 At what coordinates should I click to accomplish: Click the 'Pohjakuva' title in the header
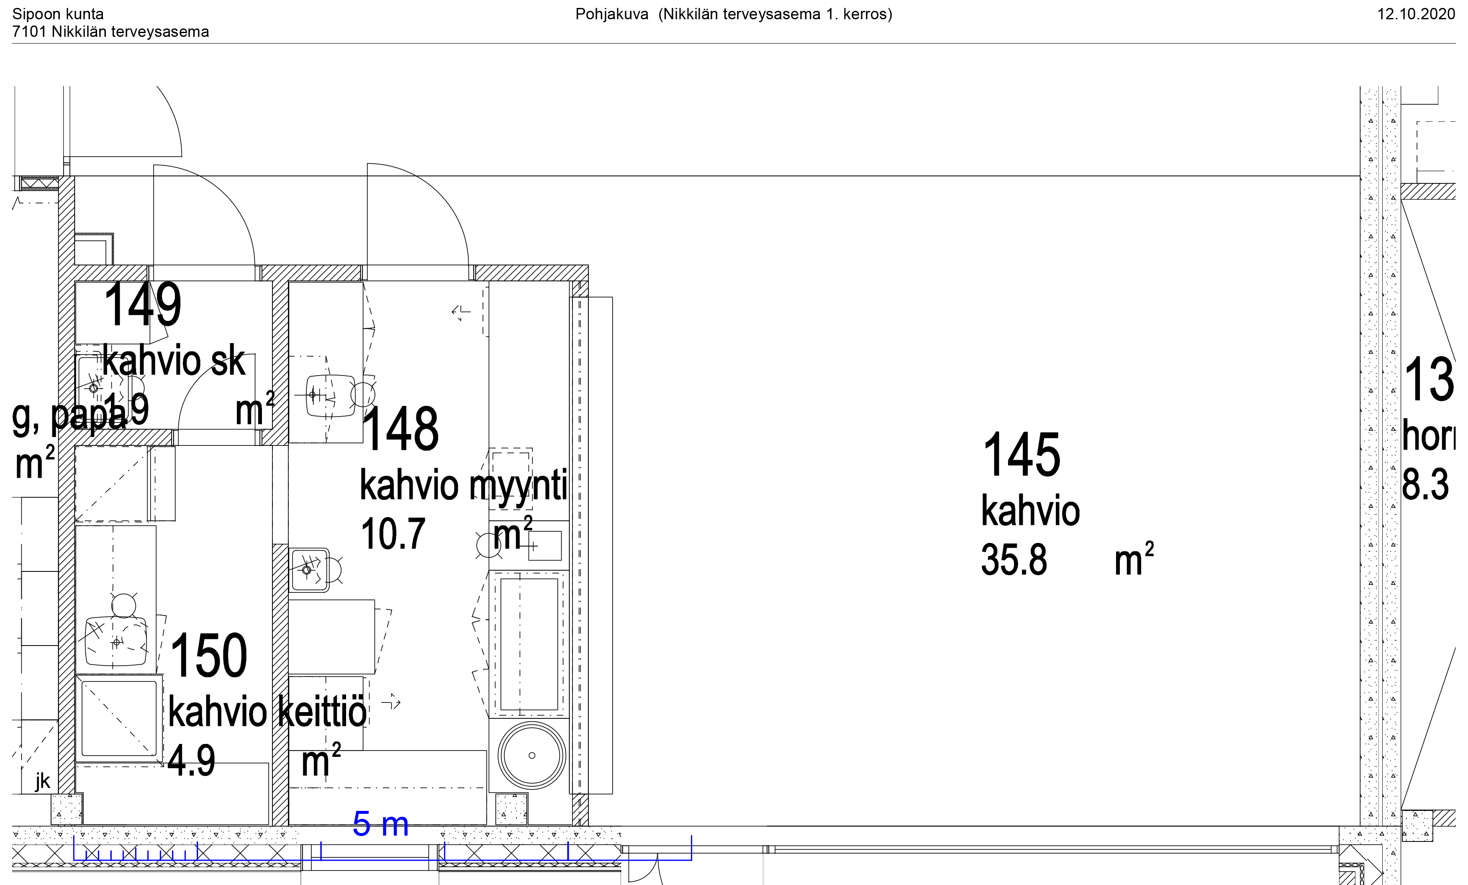[x=611, y=14]
